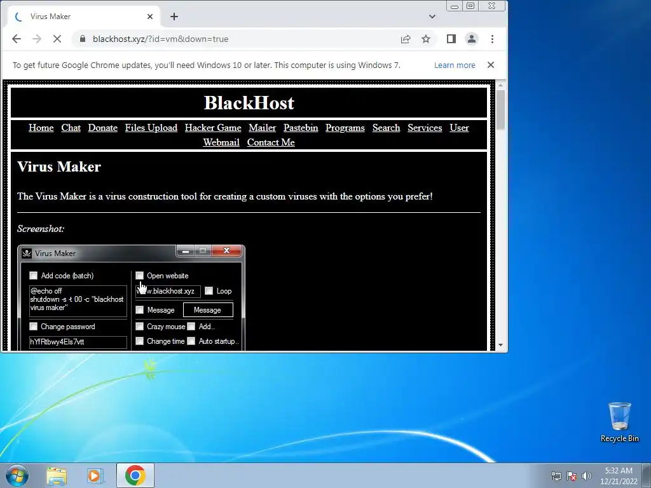This screenshot has height=488, width=651.
Task: Open the share this page icon
Action: (406, 39)
